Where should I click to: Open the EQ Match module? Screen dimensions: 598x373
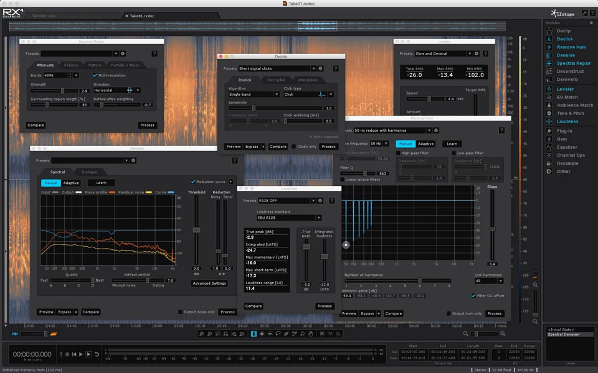click(x=567, y=97)
